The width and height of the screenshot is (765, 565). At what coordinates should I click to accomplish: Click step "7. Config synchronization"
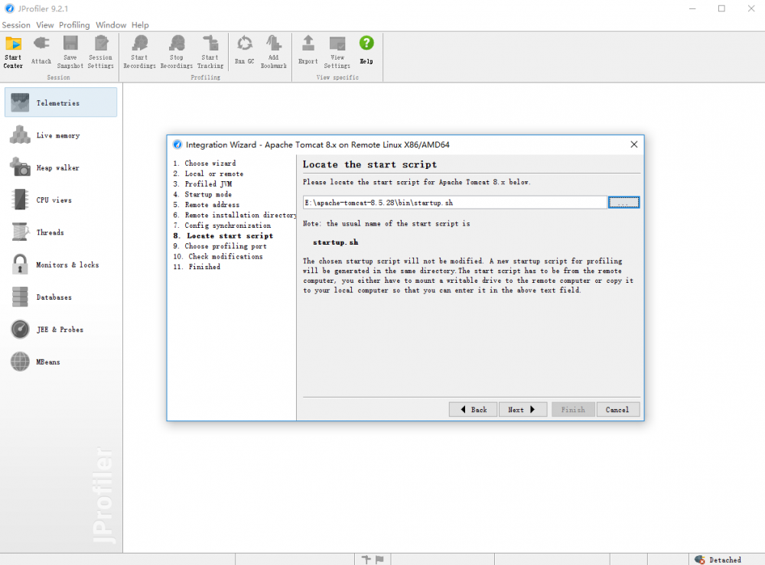click(x=222, y=226)
